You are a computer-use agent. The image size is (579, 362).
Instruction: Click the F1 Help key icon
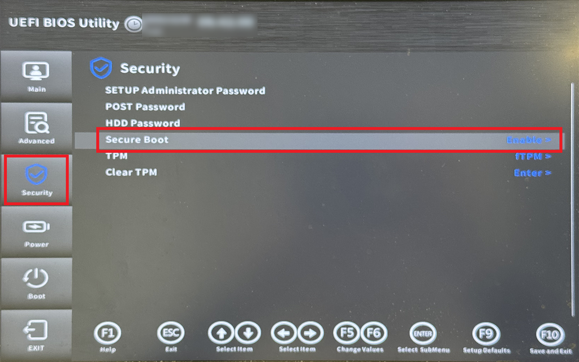[x=107, y=333]
